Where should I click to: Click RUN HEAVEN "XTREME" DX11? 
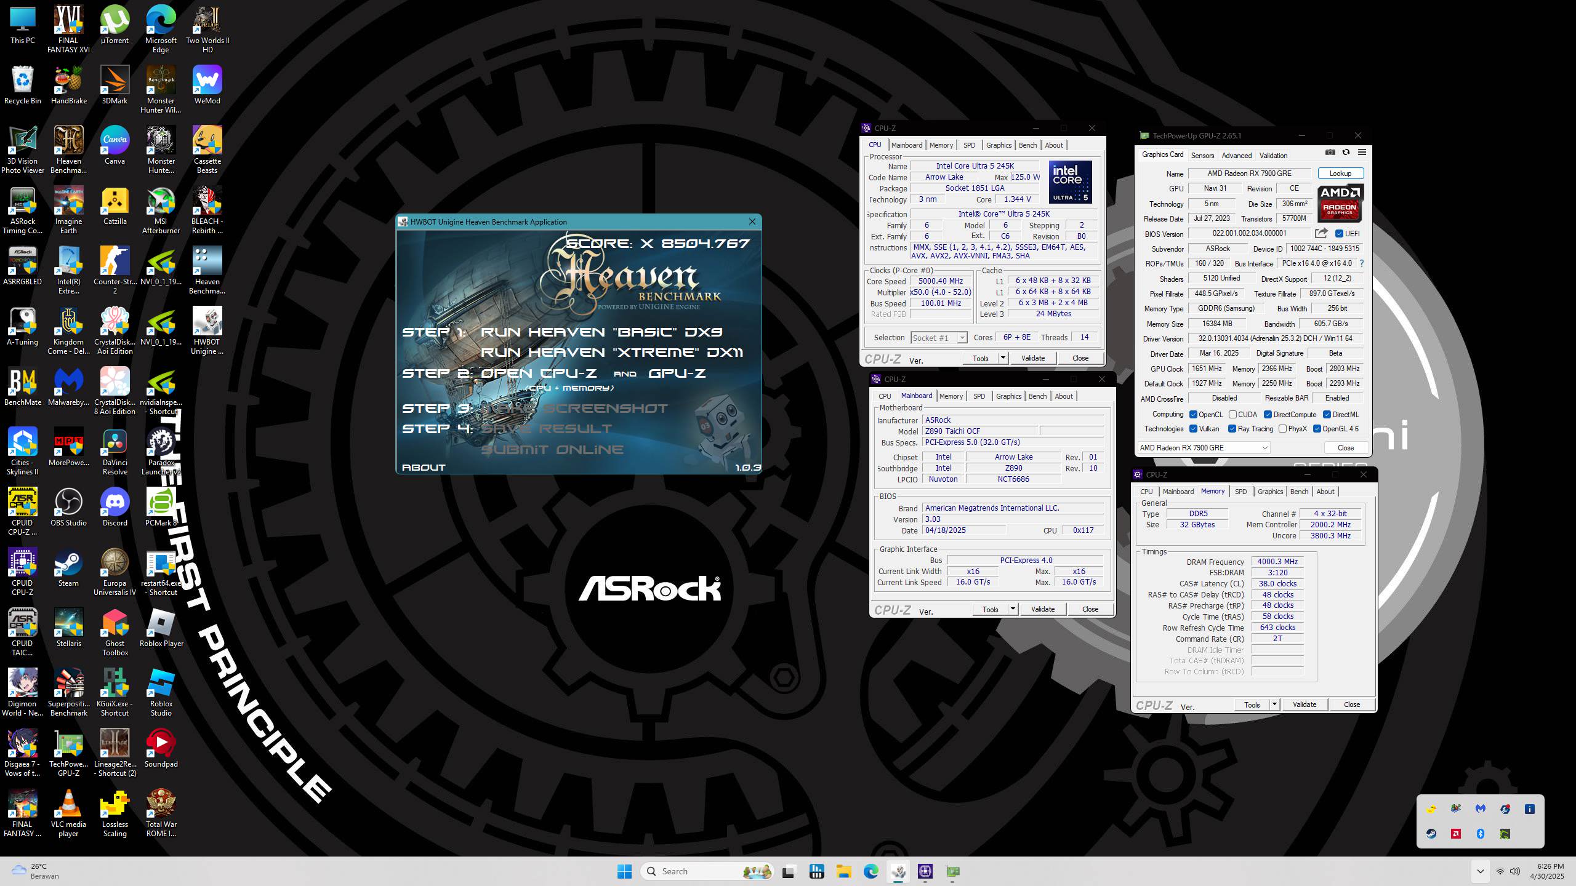611,353
